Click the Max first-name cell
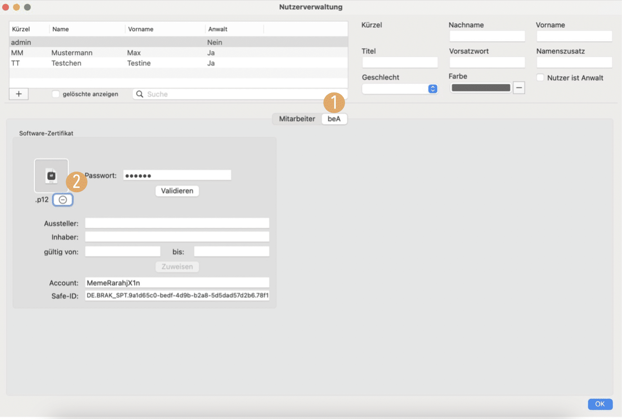The width and height of the screenshot is (622, 419). 134,53
